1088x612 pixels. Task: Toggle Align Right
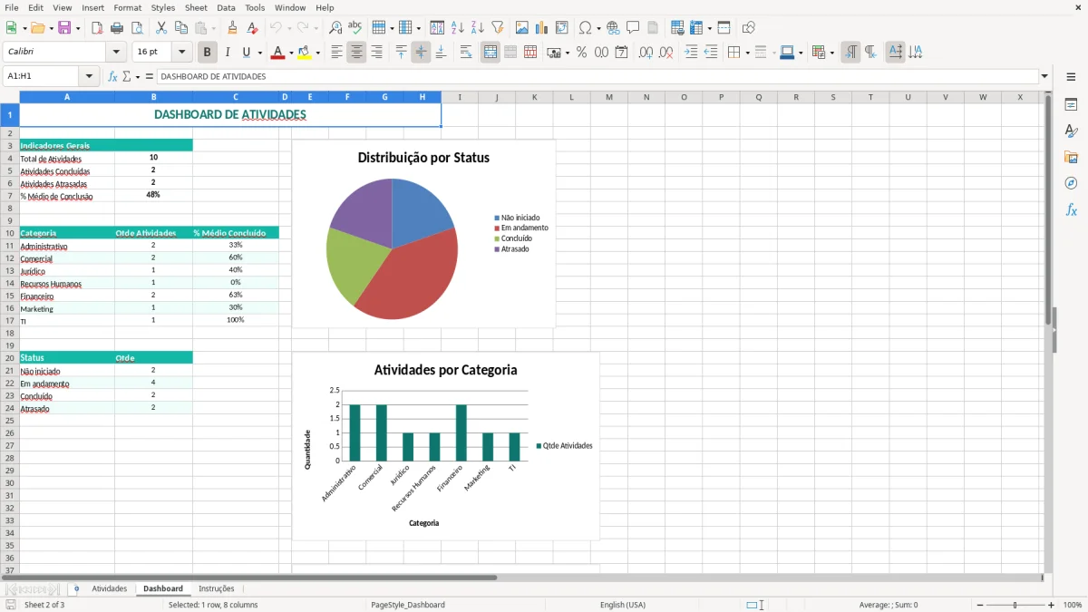(376, 53)
